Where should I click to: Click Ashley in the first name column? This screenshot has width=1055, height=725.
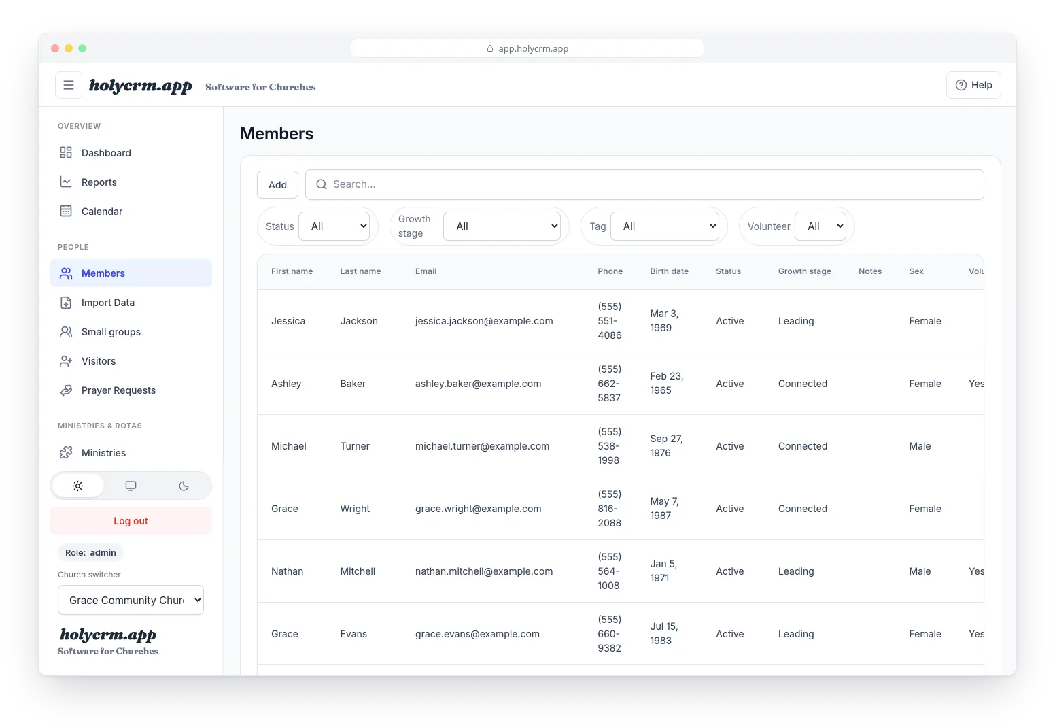pyautogui.click(x=286, y=384)
